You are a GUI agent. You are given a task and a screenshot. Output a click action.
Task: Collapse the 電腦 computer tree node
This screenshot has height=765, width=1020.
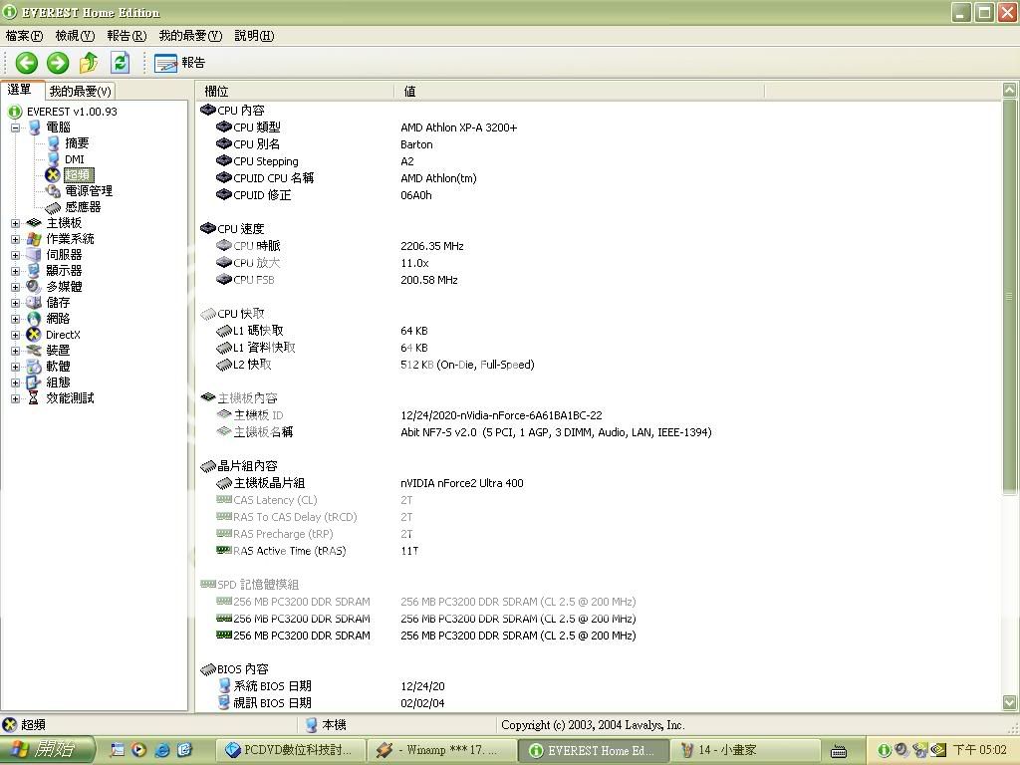click(x=15, y=127)
